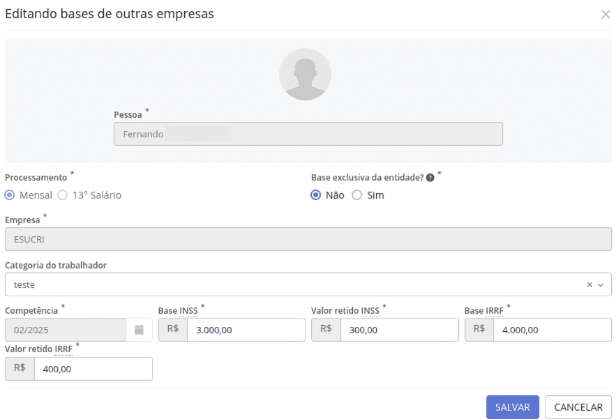Click the R$ prefix beside Base IRRF
This screenshot has width=616, height=419.
tap(479, 329)
